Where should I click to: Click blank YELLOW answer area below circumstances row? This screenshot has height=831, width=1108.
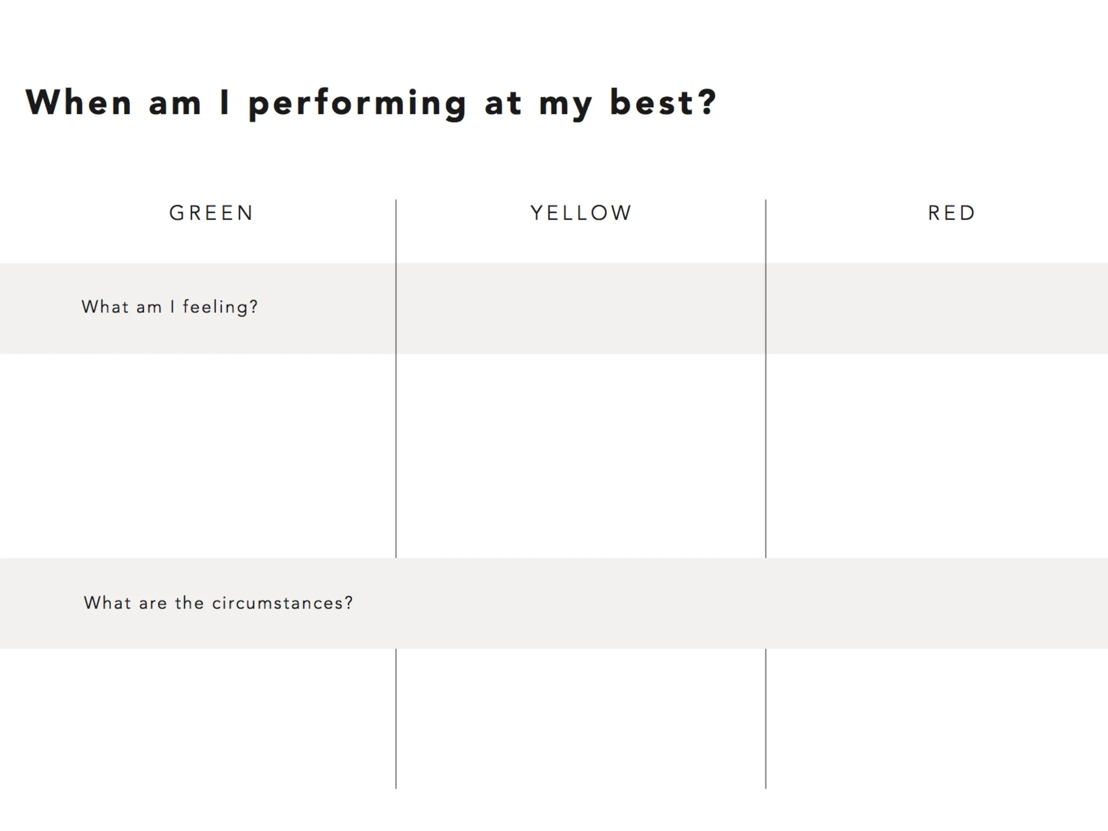click(581, 719)
